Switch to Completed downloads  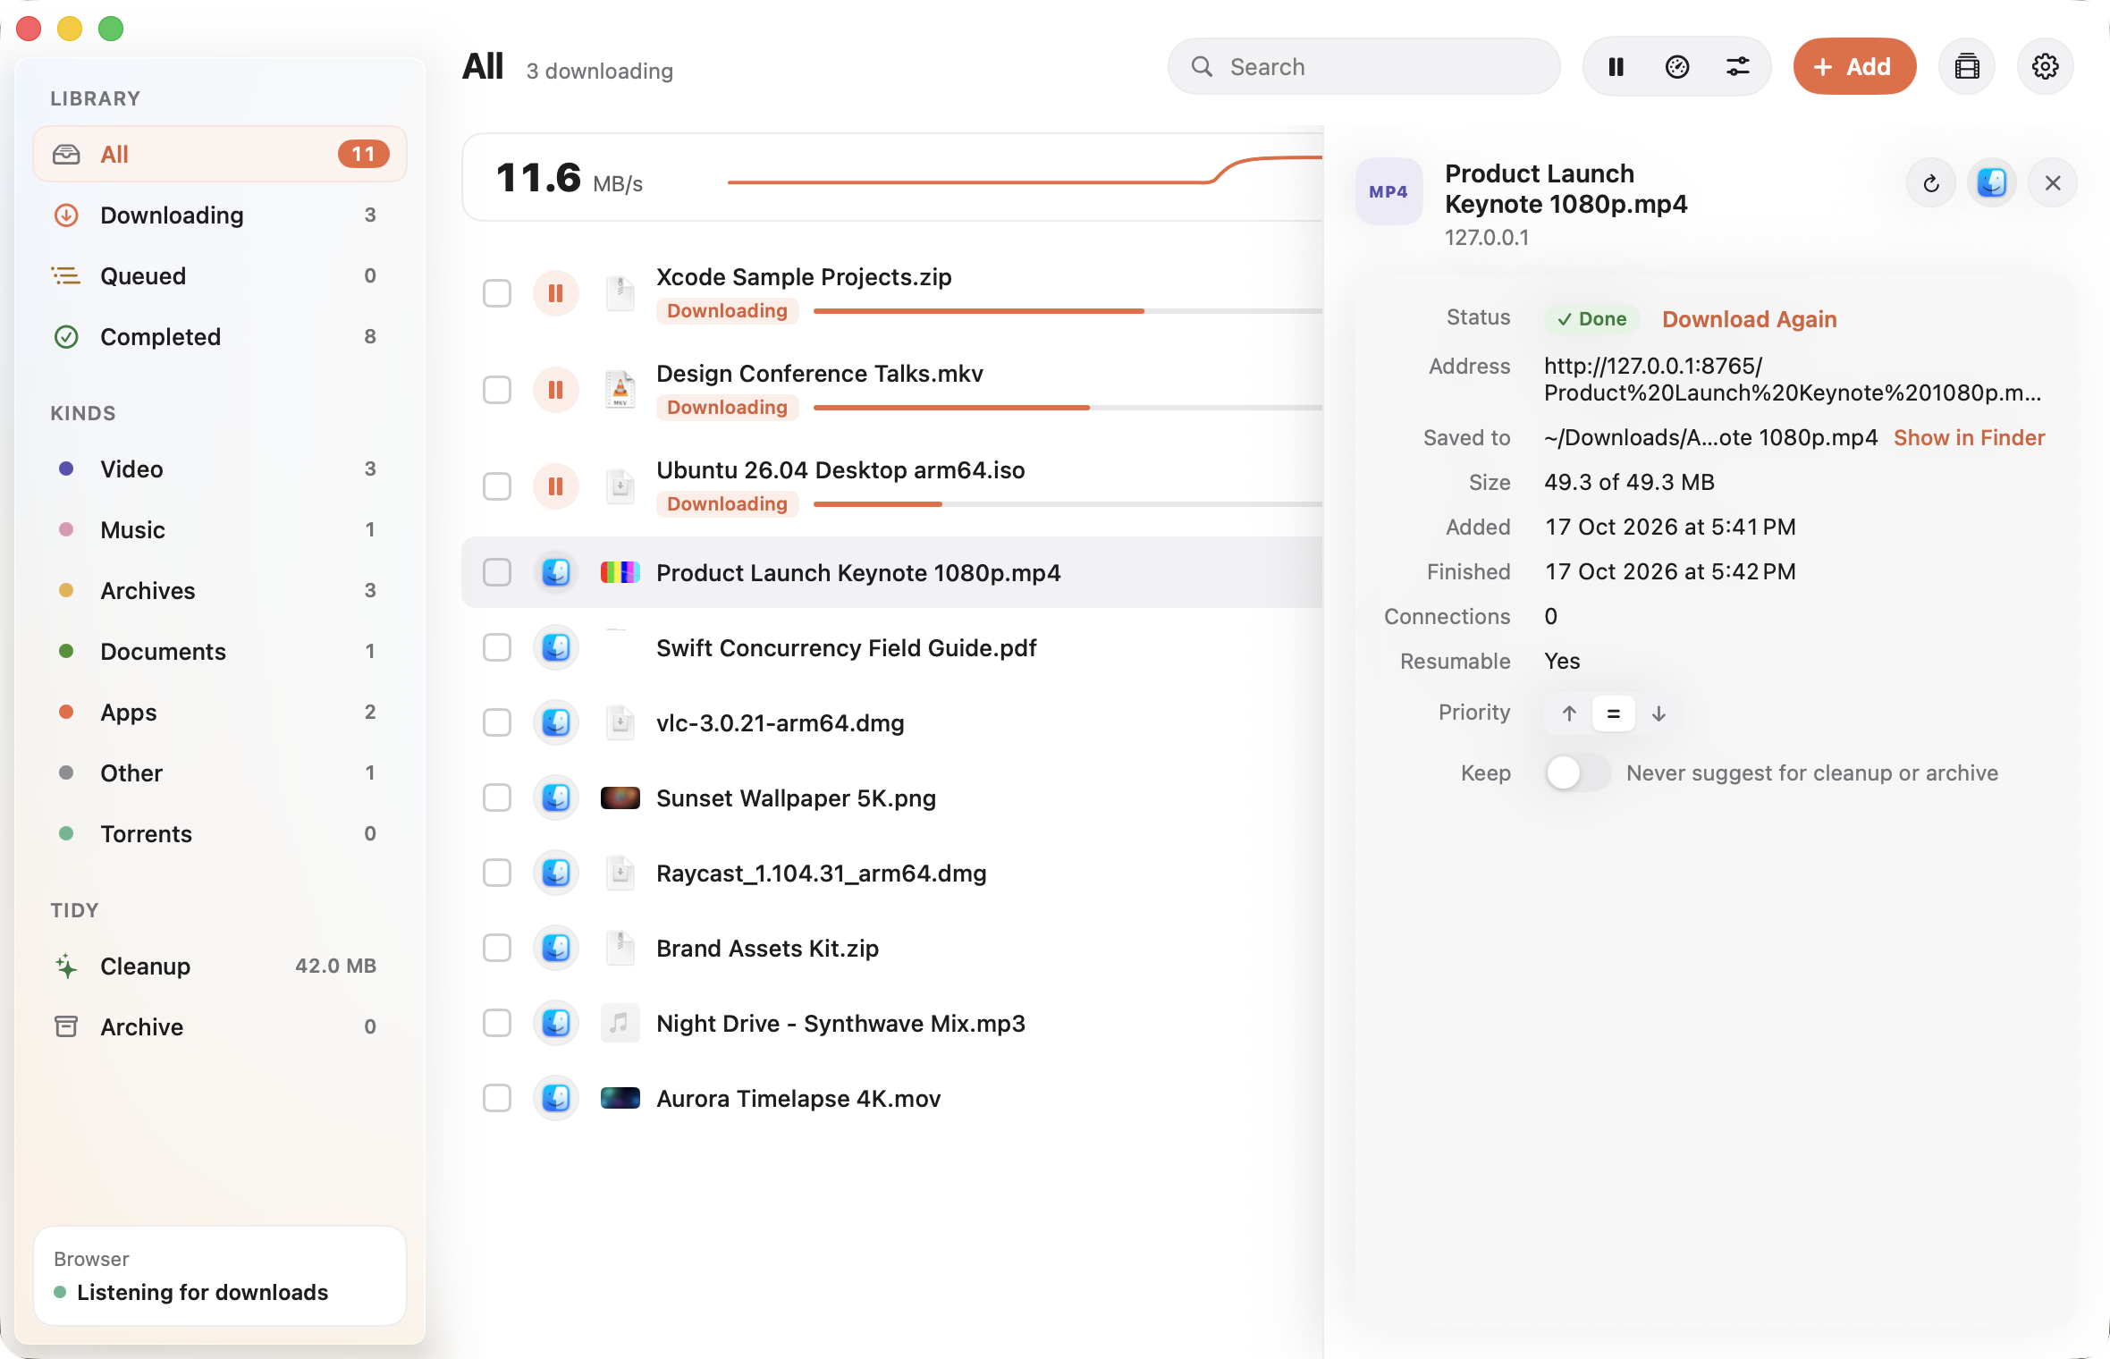pos(220,337)
